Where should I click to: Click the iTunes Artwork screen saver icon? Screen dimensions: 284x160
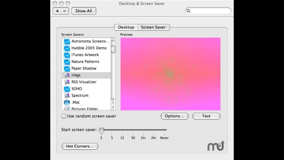point(67,55)
